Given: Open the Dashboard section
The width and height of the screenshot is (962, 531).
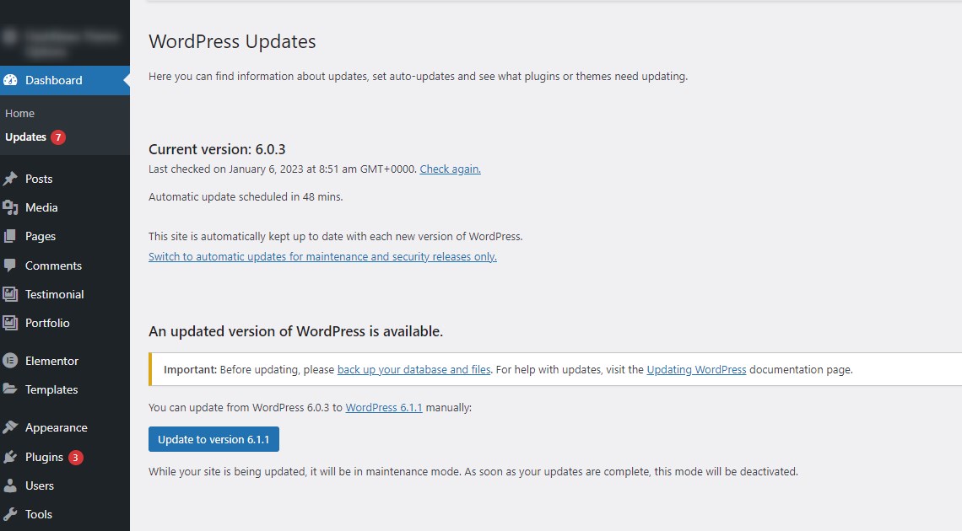Looking at the screenshot, I should (52, 81).
